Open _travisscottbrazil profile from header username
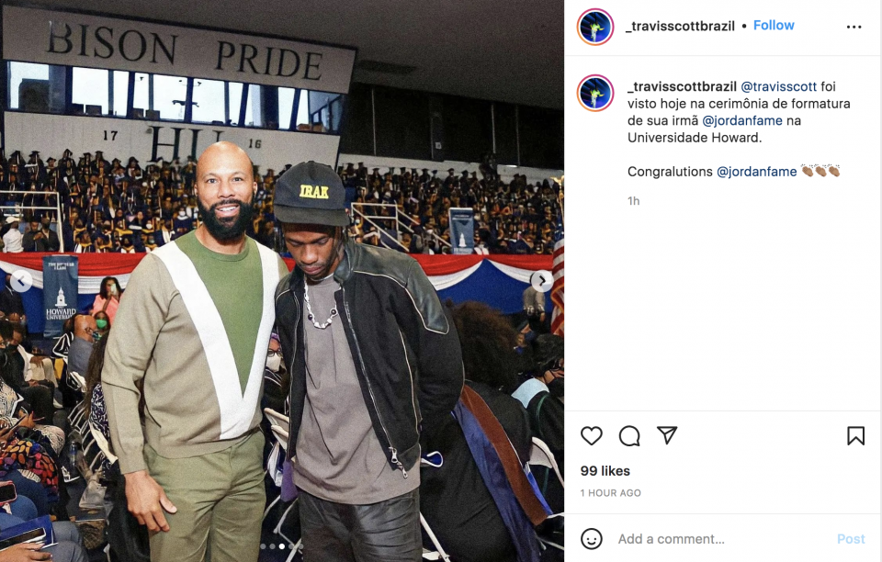Image resolution: width=882 pixels, height=562 pixels. 680,26
